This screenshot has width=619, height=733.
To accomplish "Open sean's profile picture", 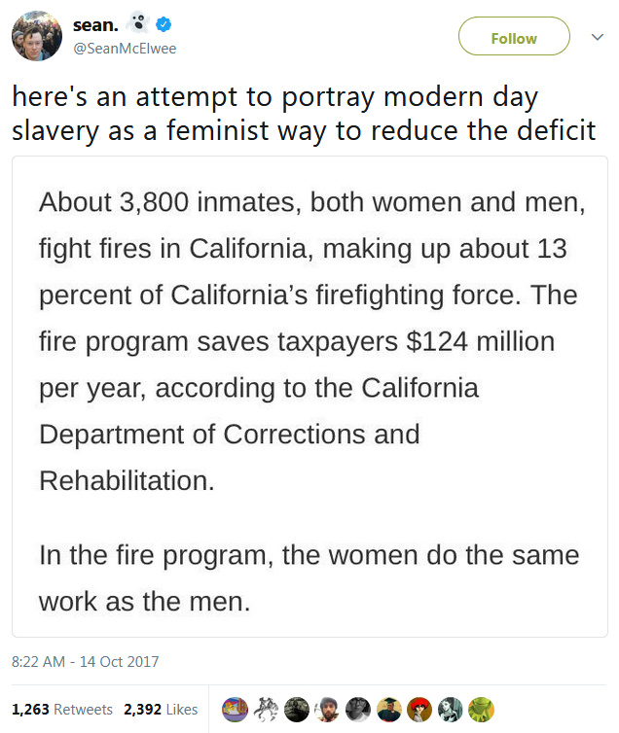I will (36, 36).
